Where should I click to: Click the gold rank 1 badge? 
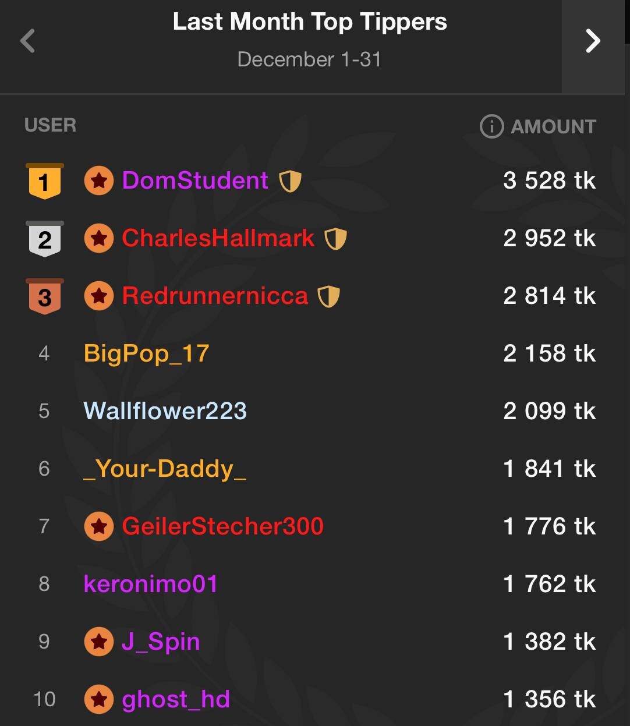point(45,182)
